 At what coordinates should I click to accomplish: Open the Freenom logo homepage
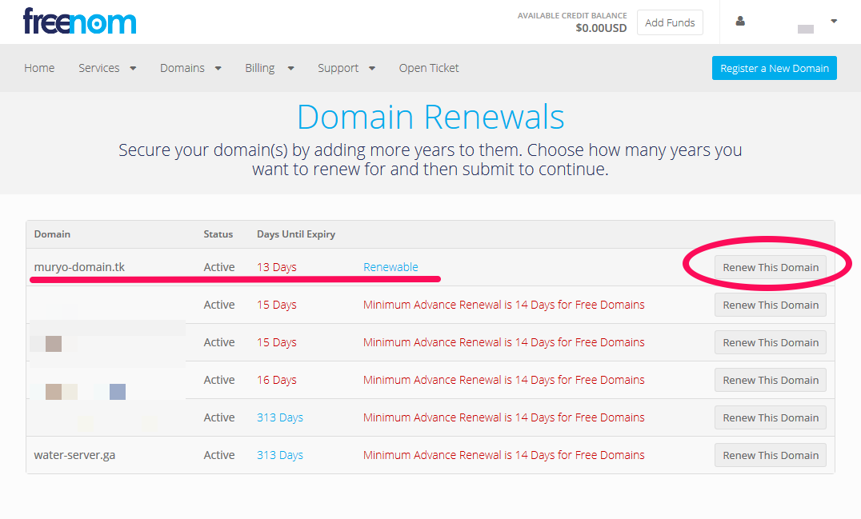click(x=80, y=22)
